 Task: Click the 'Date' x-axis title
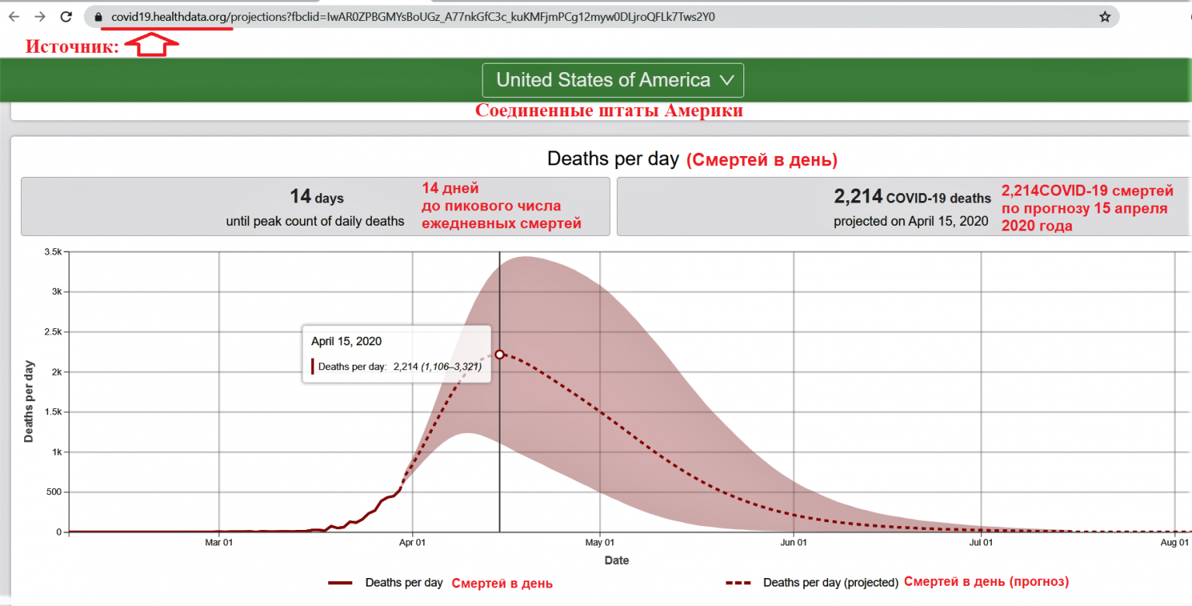tap(617, 560)
